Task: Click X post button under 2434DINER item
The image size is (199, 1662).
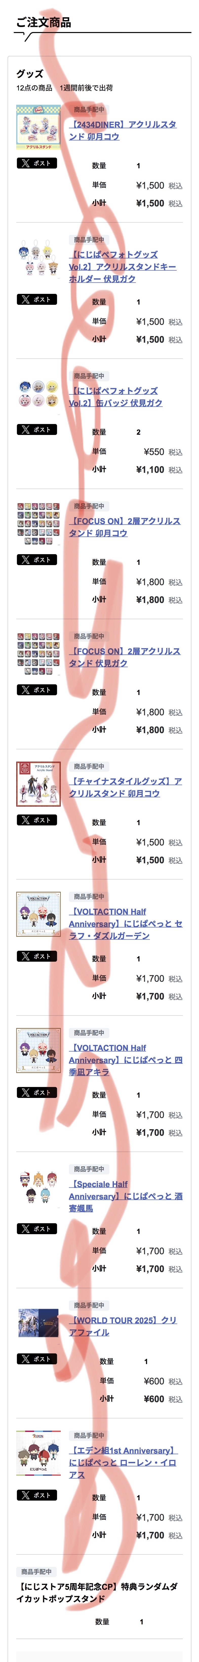Action: tap(37, 163)
